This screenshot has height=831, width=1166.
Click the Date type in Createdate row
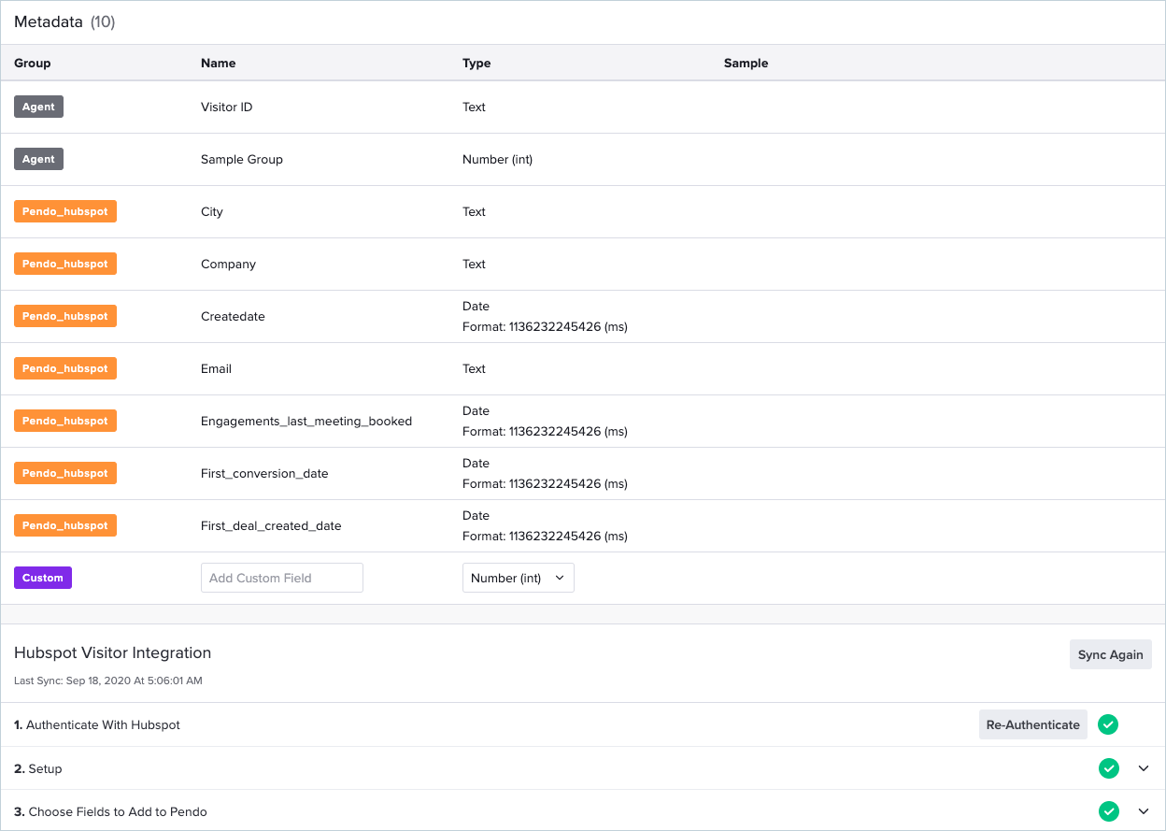tap(476, 306)
